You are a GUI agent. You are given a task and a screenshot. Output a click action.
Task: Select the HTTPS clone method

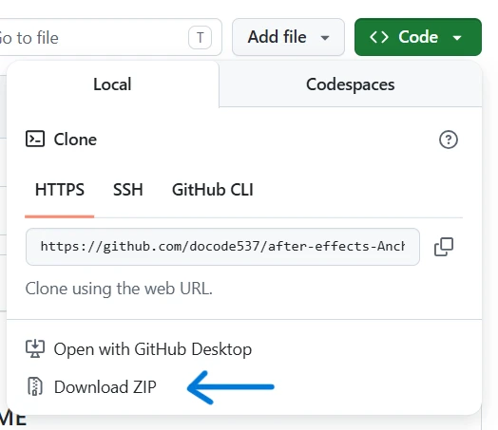click(60, 190)
